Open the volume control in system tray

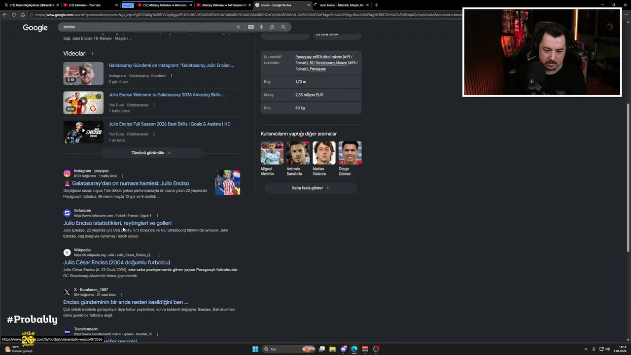pos(608,349)
